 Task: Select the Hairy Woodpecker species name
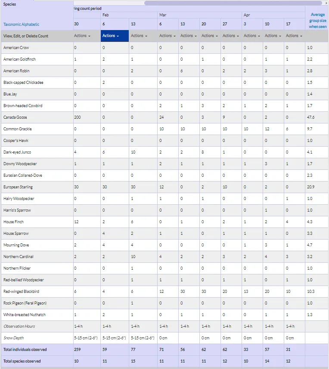[19, 199]
